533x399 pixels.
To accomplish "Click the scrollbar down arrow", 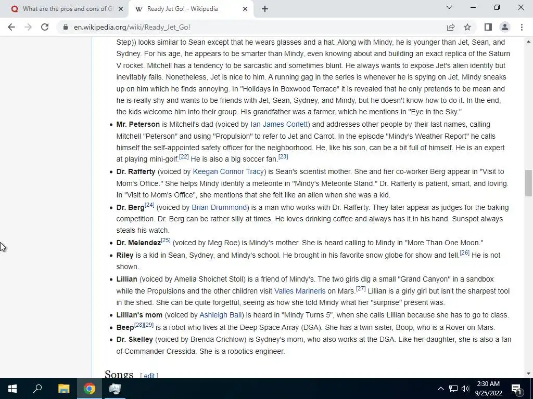I will pos(528,374).
